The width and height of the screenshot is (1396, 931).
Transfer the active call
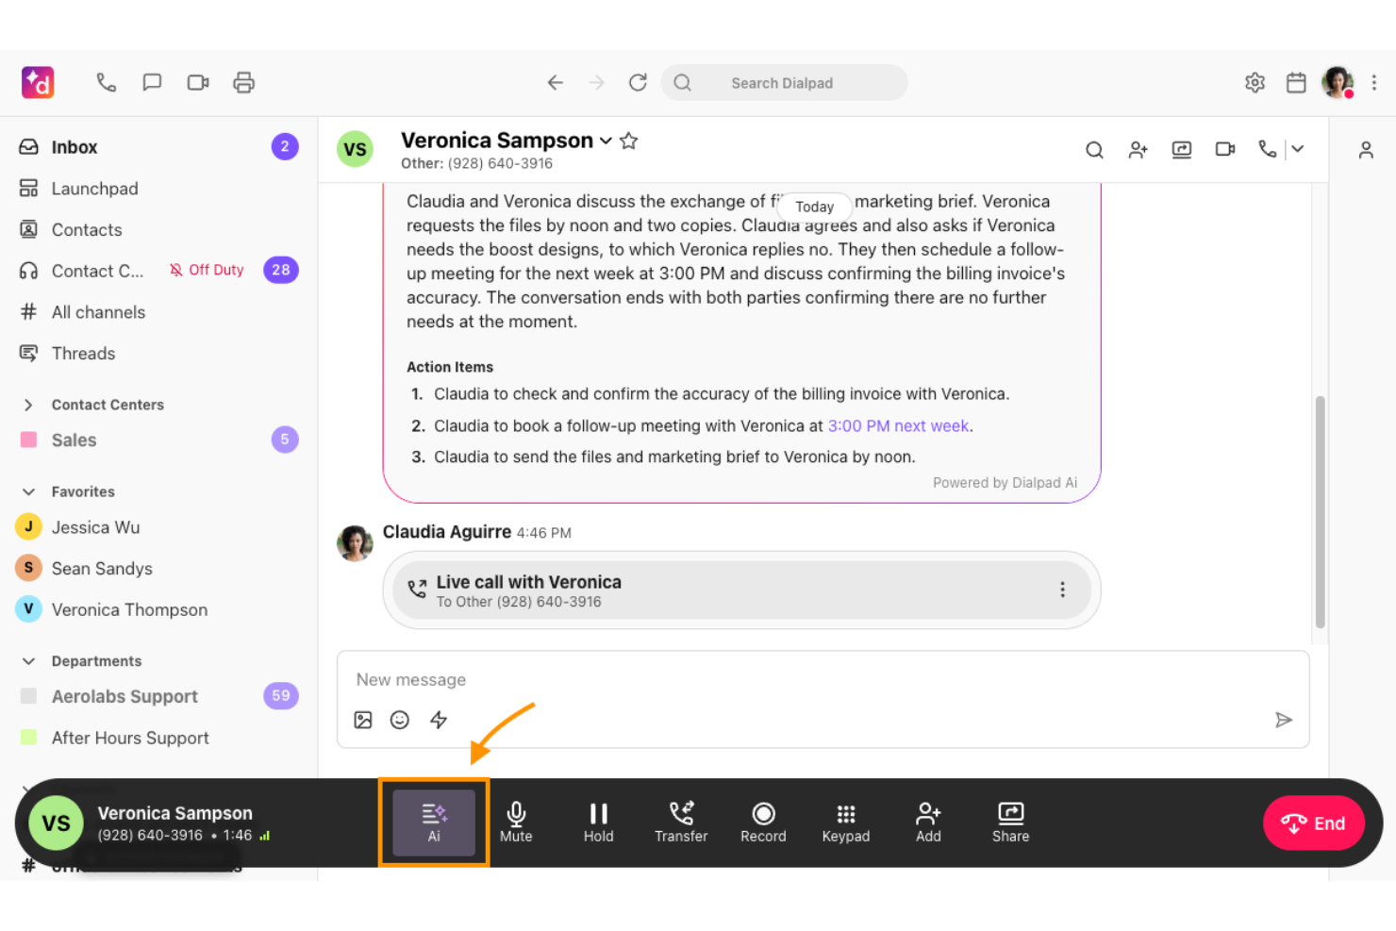click(681, 823)
